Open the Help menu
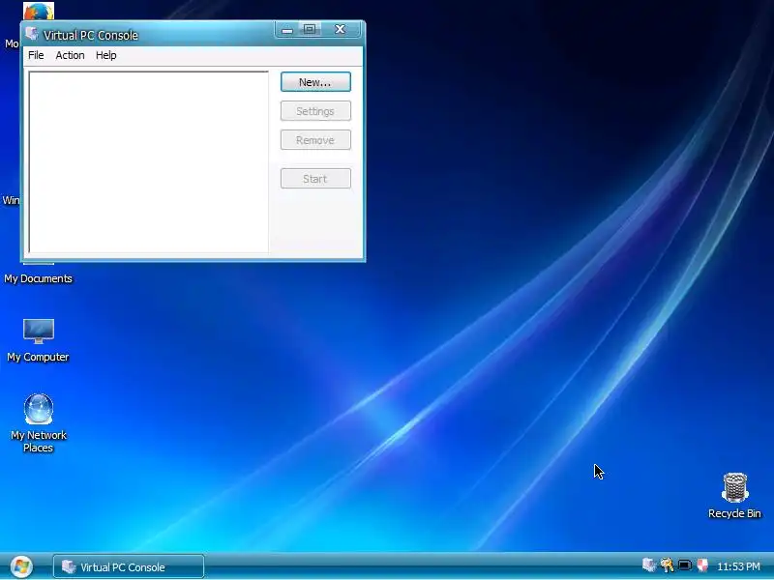 tap(106, 55)
